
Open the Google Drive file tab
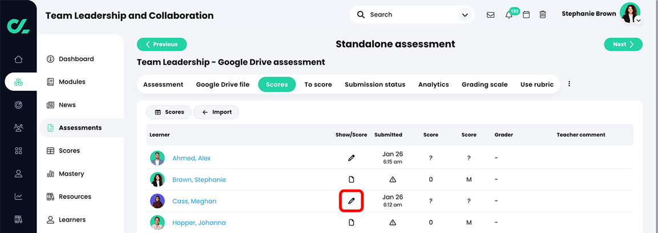223,85
